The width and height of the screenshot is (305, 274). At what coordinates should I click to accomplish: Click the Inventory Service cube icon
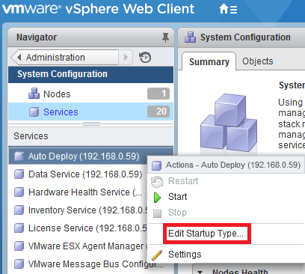[x=19, y=210]
